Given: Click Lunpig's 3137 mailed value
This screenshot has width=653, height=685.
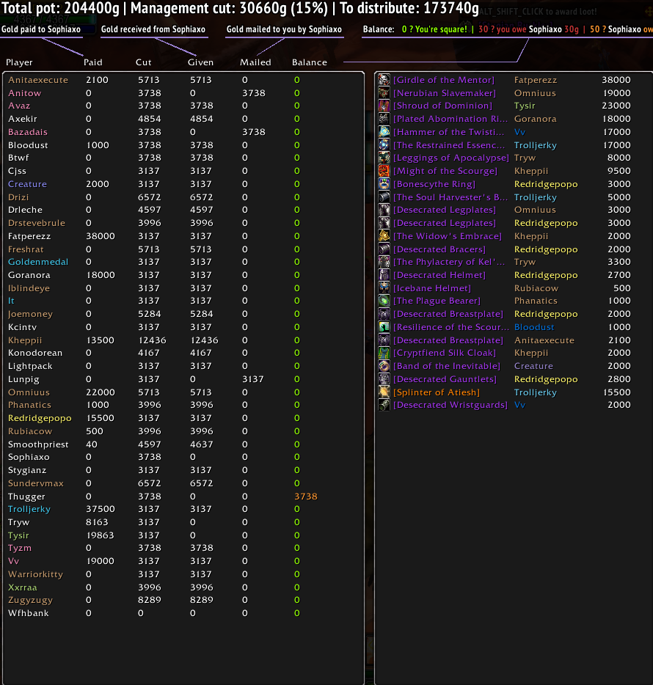Looking at the screenshot, I should pyautogui.click(x=253, y=378).
